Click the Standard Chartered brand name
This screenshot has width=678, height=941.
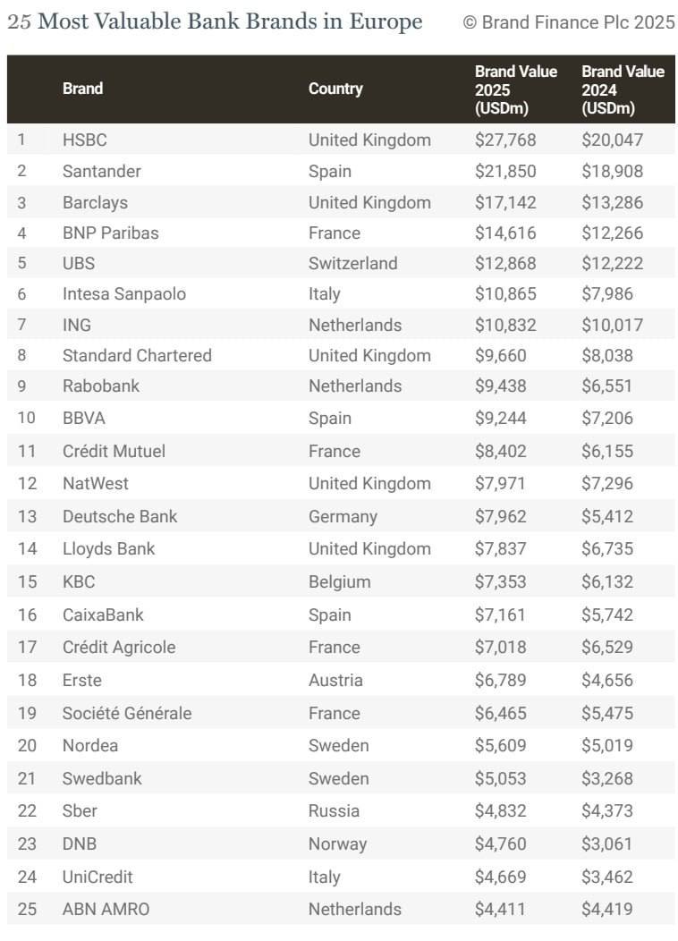[137, 355]
